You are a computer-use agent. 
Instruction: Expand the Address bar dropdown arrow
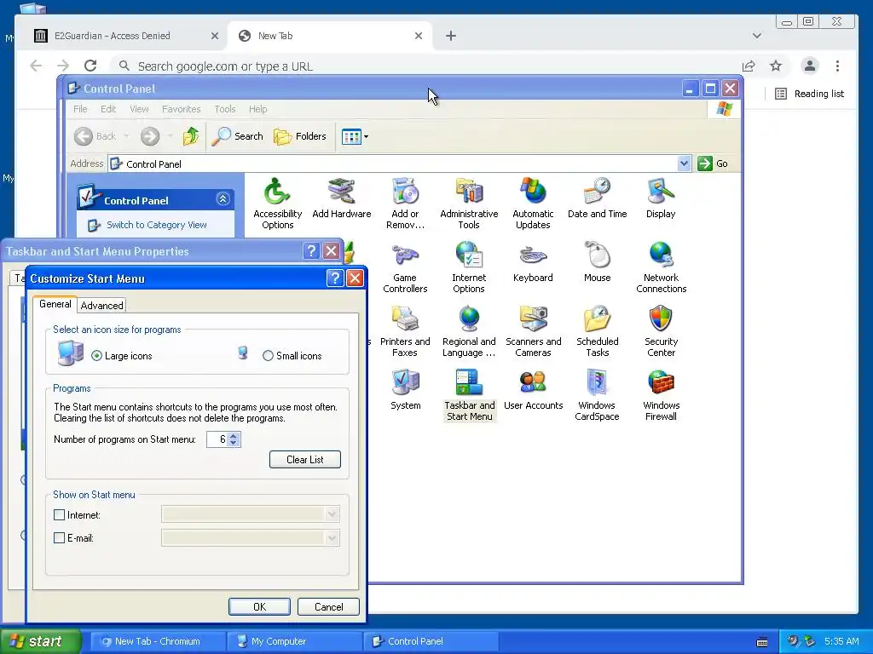click(x=684, y=163)
